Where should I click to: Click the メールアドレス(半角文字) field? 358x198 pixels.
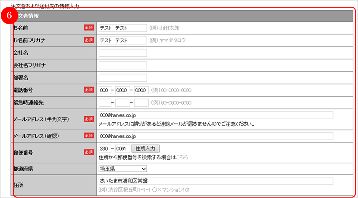pyautogui.click(x=216, y=115)
